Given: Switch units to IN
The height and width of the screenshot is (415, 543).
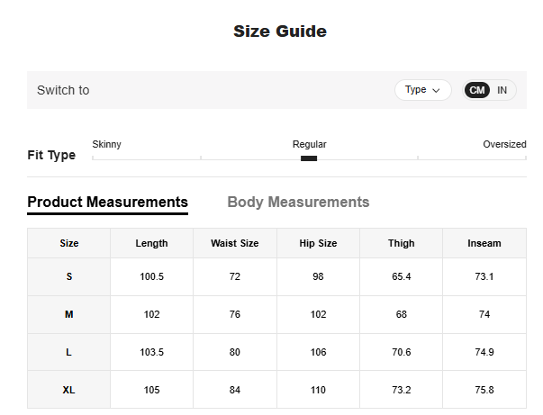Looking at the screenshot, I should [502, 90].
